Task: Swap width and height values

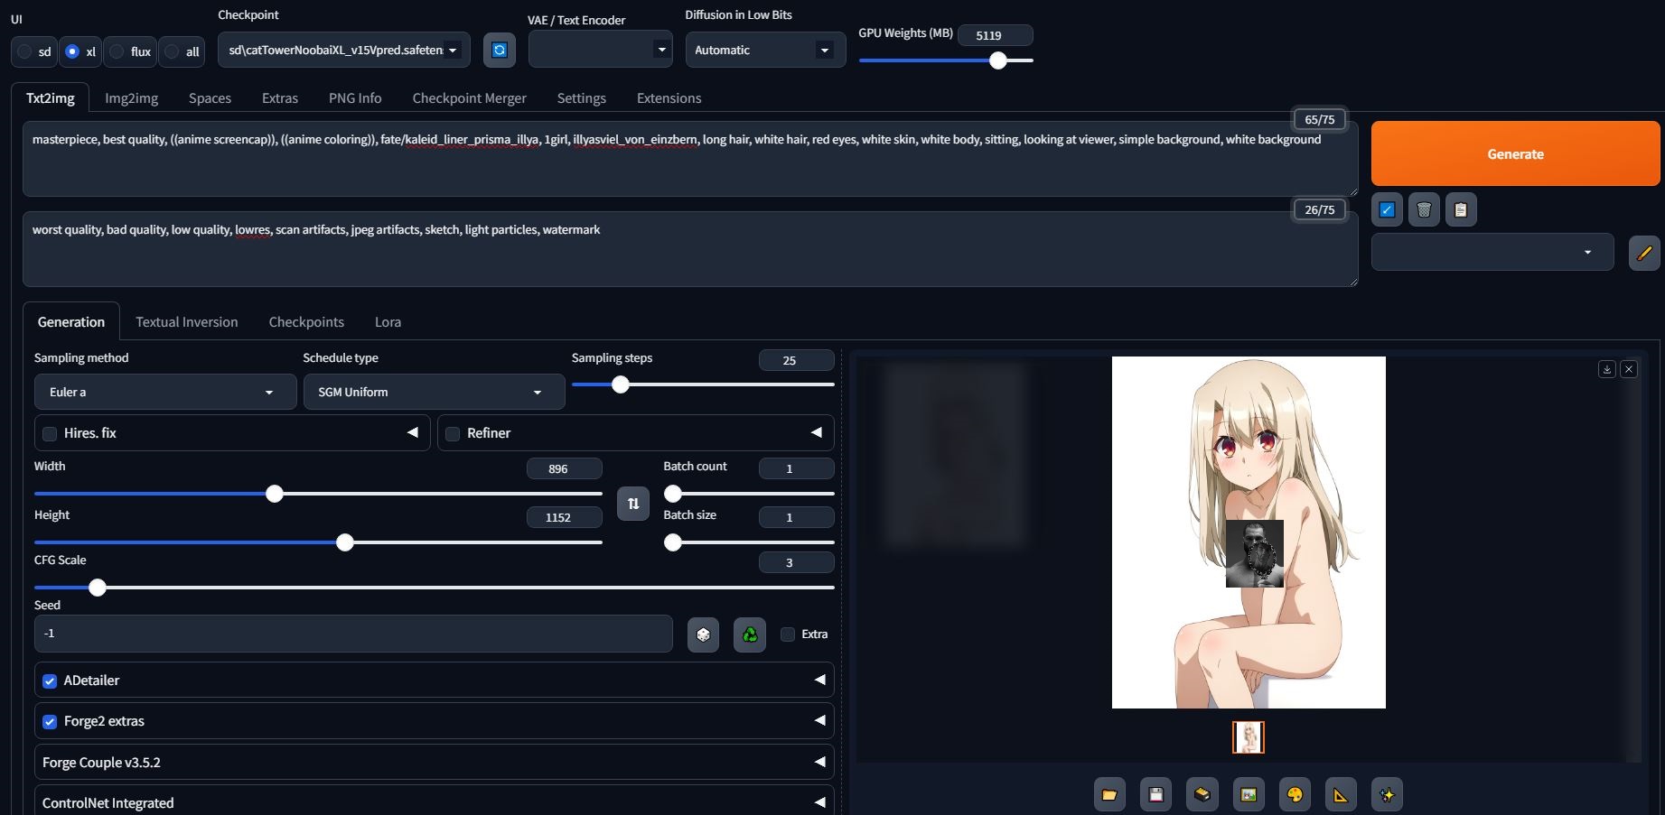Action: click(633, 504)
